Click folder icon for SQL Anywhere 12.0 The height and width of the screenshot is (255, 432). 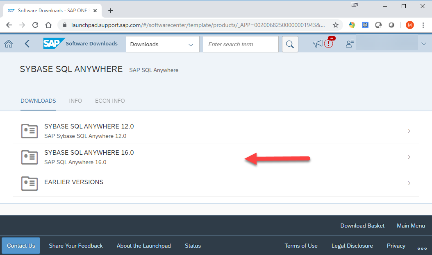click(x=30, y=131)
